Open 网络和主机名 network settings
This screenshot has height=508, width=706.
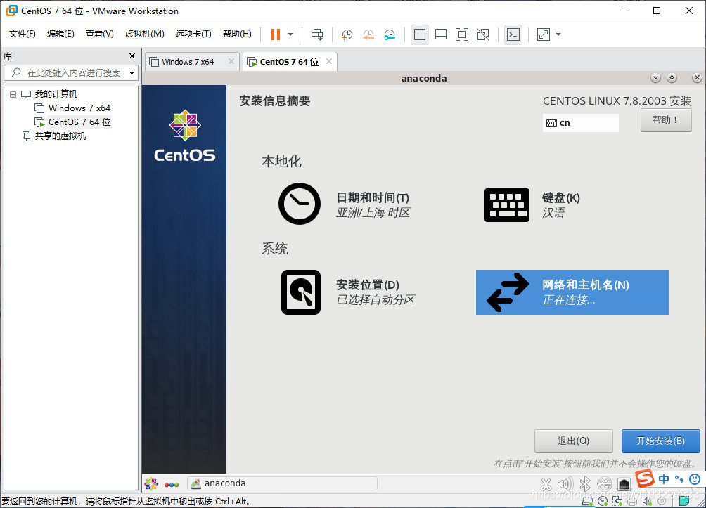click(x=572, y=292)
